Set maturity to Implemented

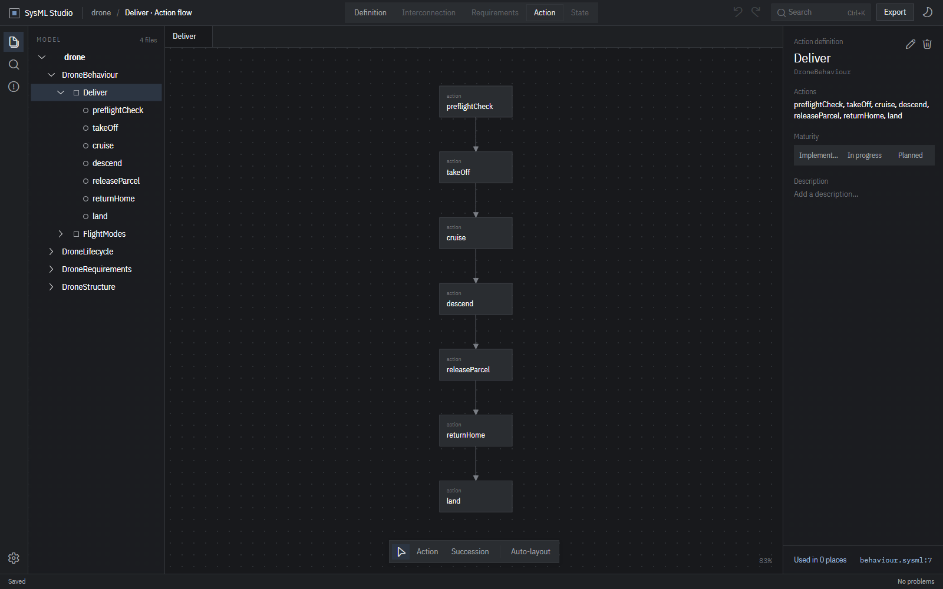point(818,155)
